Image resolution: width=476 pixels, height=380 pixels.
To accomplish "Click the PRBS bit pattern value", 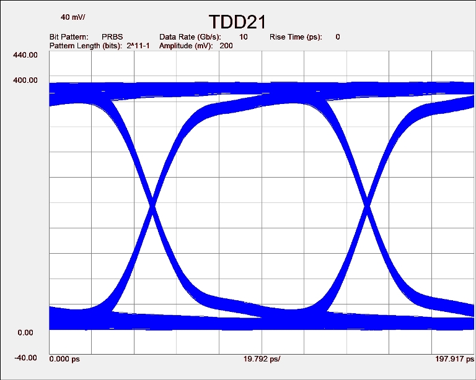I will [112, 37].
